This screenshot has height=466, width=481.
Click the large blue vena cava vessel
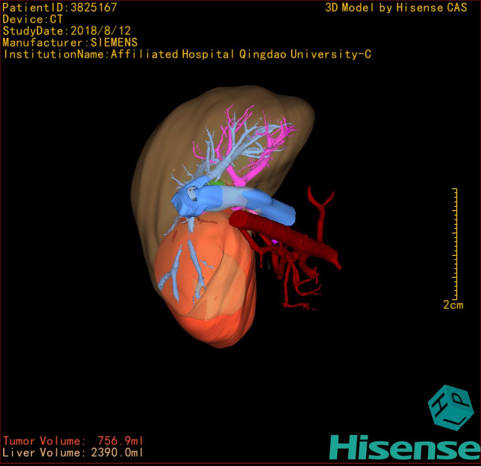point(233,201)
